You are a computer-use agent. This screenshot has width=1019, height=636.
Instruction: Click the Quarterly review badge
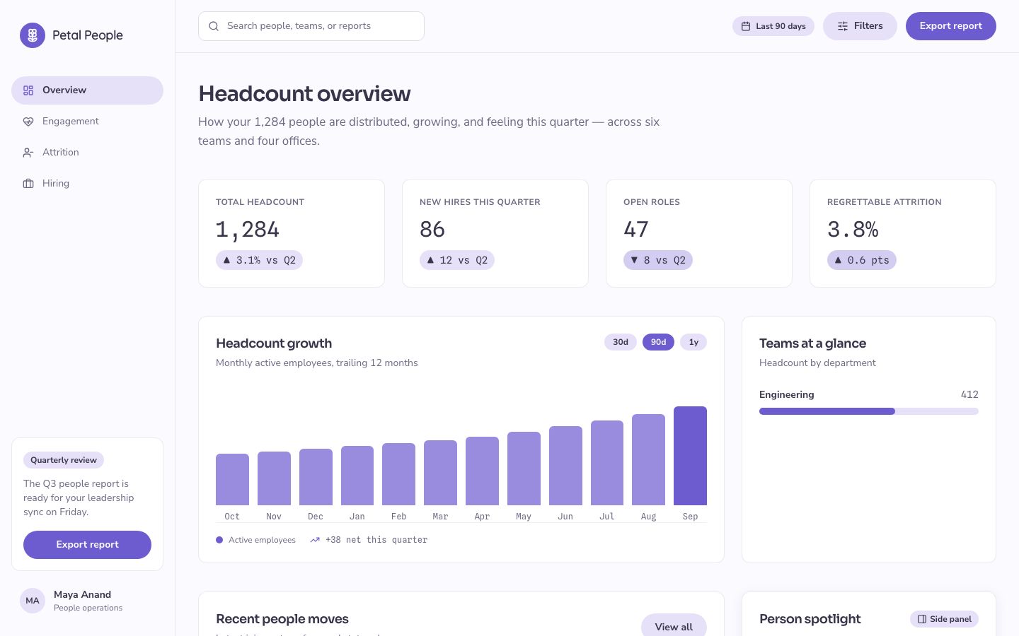coord(64,460)
